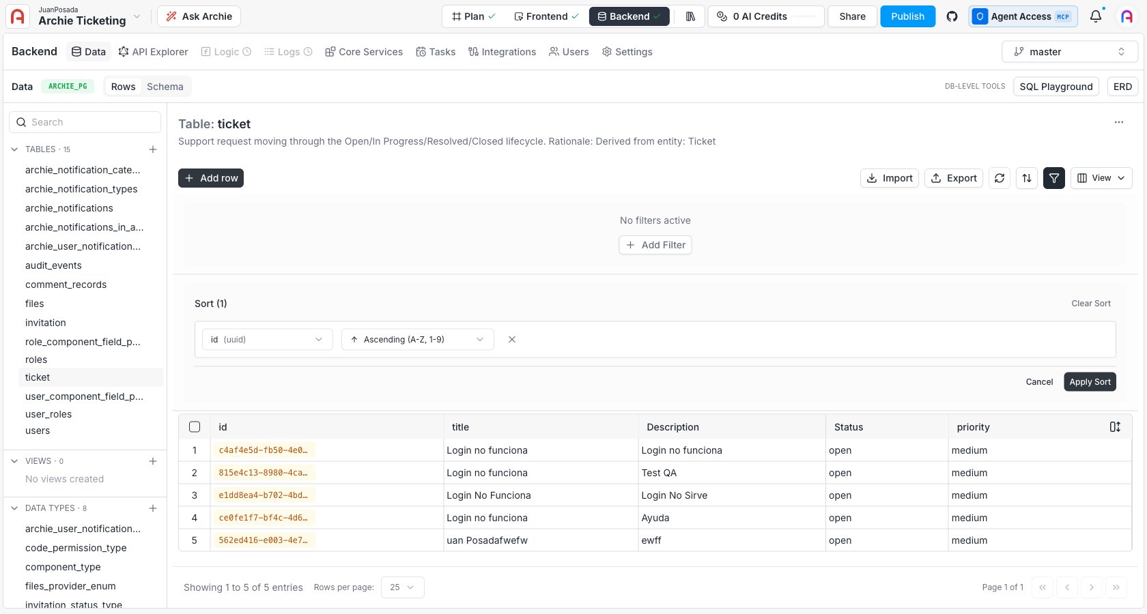Image resolution: width=1147 pixels, height=614 pixels.
Task: Add a new data type with plus icon
Action: [153, 508]
